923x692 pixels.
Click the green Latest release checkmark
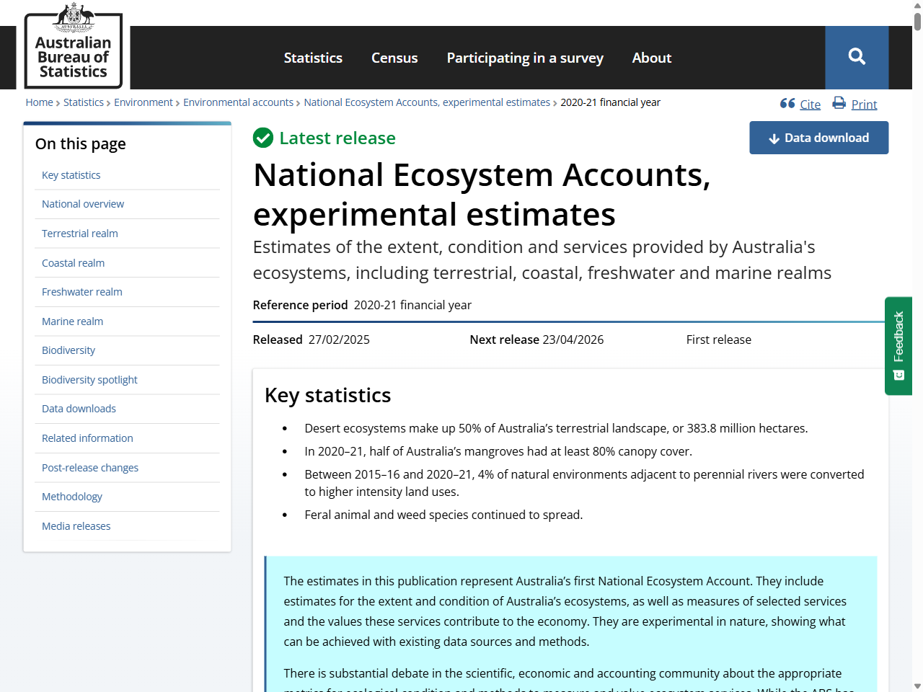coord(263,138)
